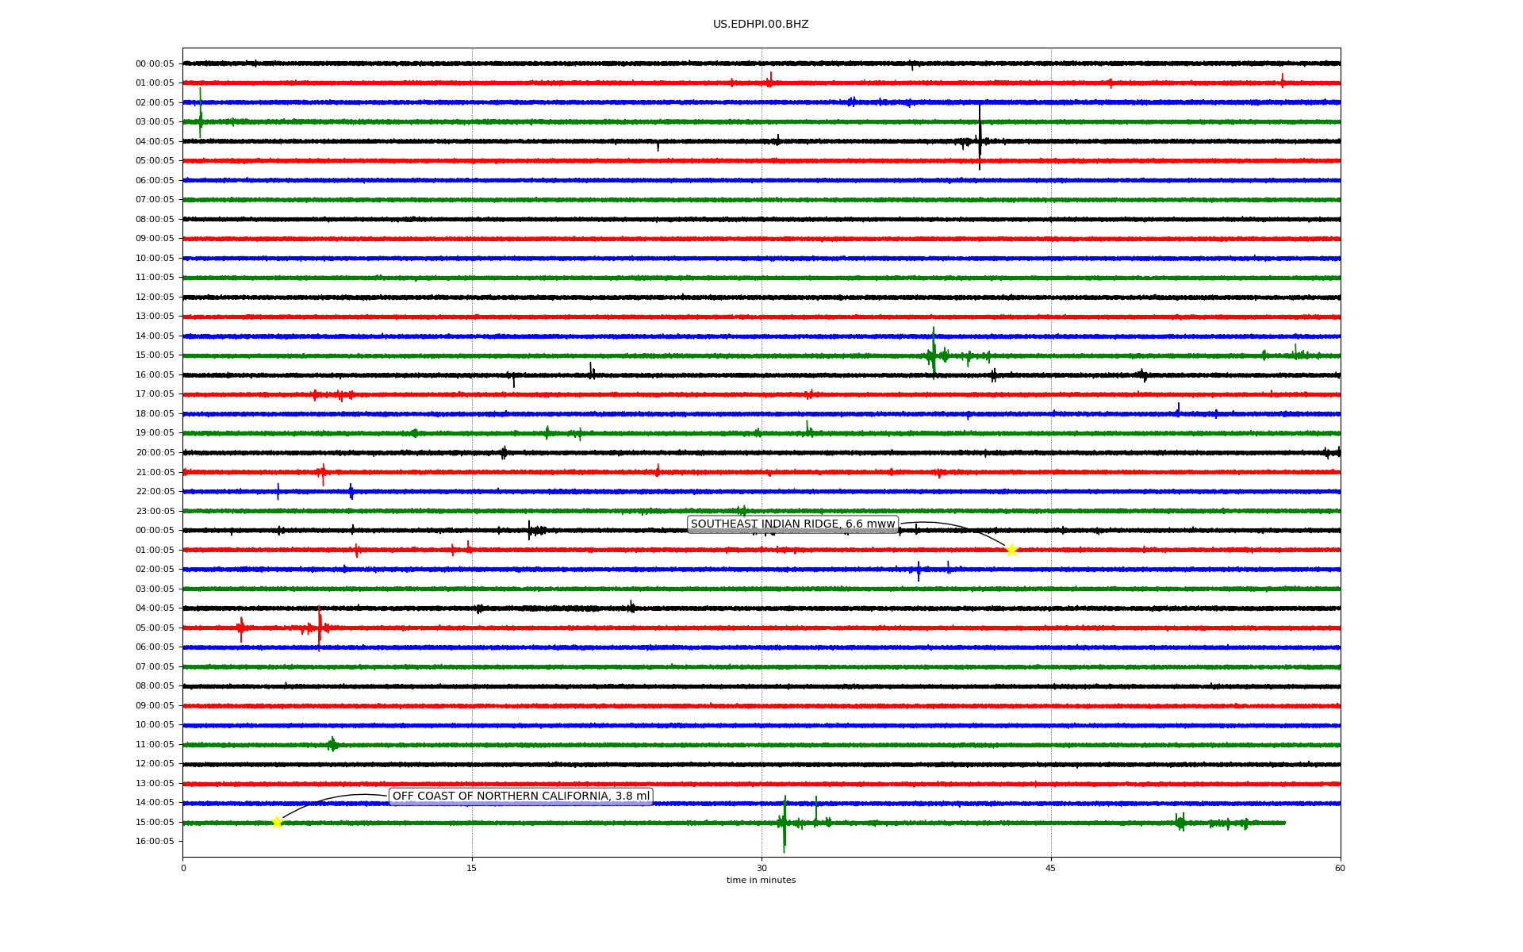Click the yellow star marking the Northern California event

click(277, 822)
